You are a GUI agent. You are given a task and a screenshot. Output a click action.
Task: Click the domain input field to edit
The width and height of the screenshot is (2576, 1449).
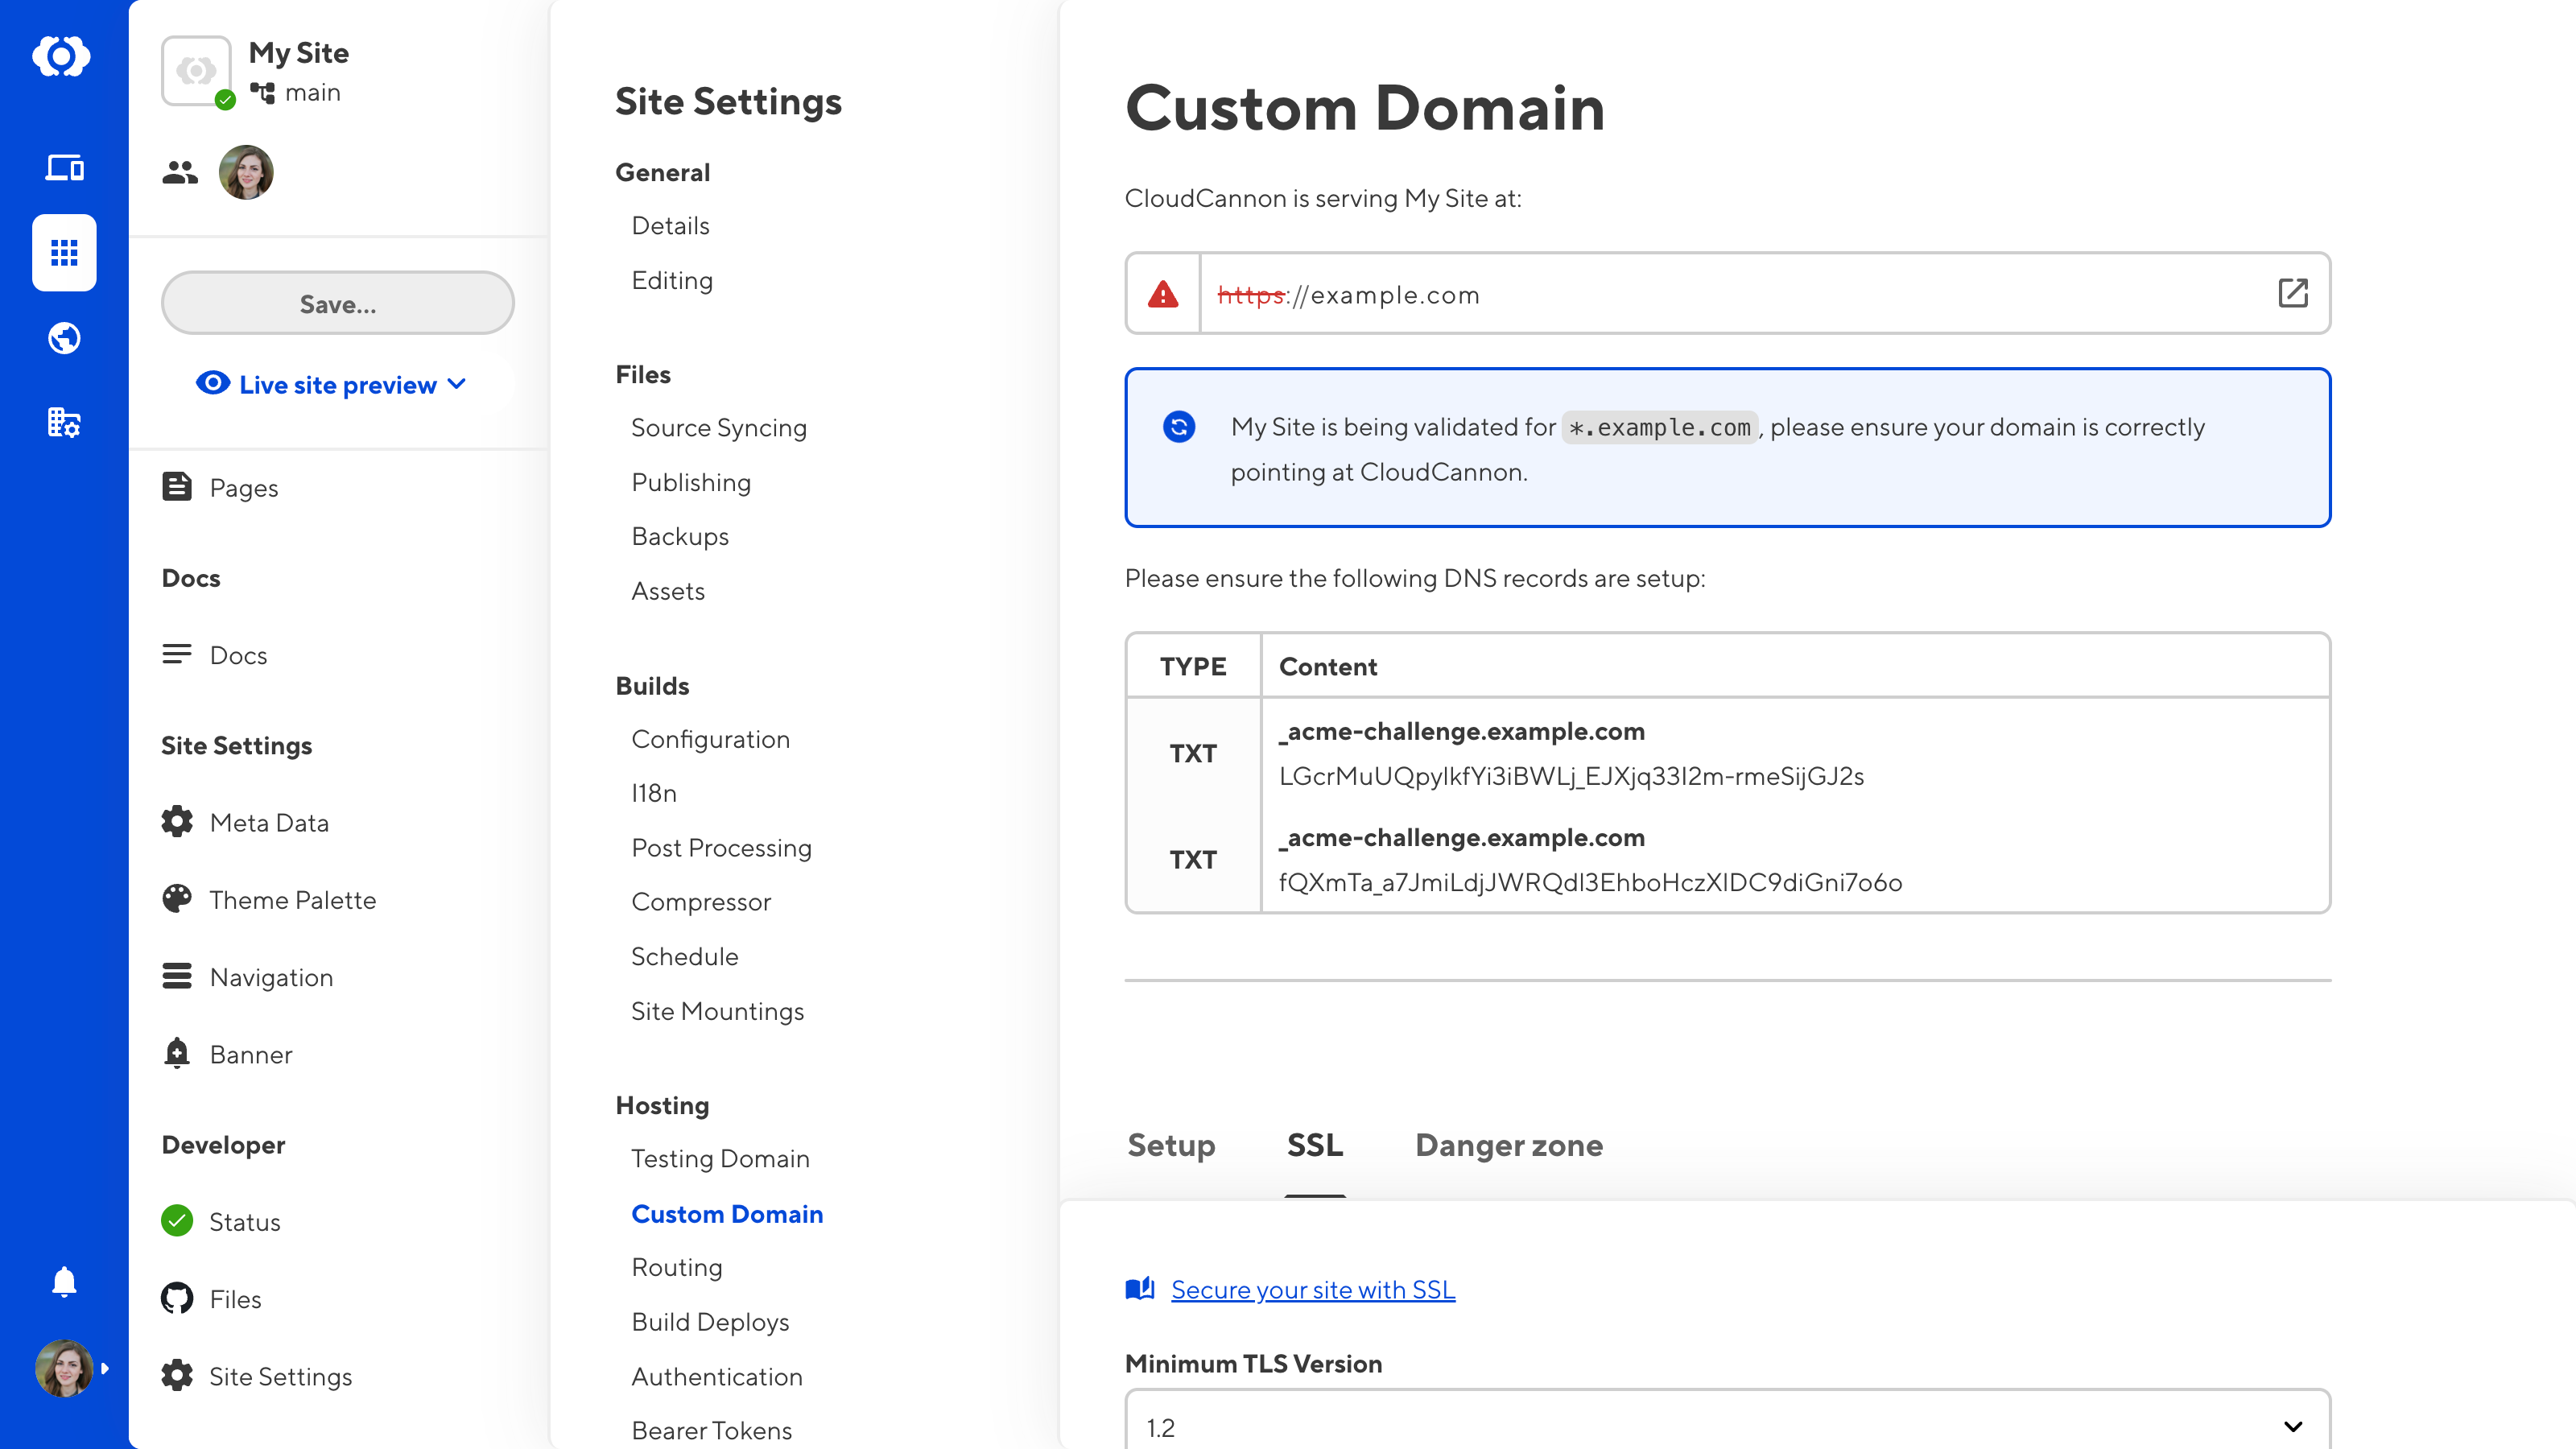1728,295
